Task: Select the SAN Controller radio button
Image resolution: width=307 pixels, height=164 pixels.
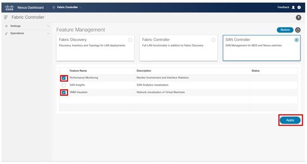Action: click(296, 40)
